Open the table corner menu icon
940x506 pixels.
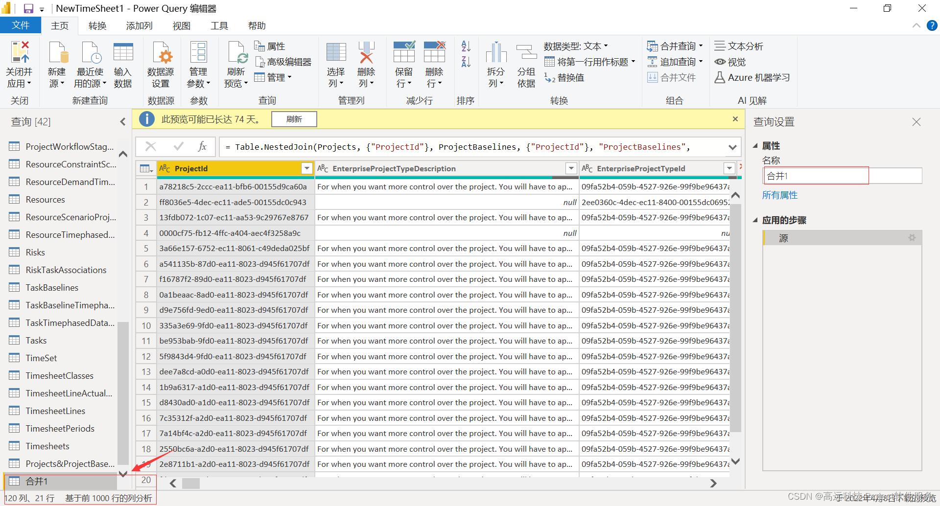pos(146,168)
